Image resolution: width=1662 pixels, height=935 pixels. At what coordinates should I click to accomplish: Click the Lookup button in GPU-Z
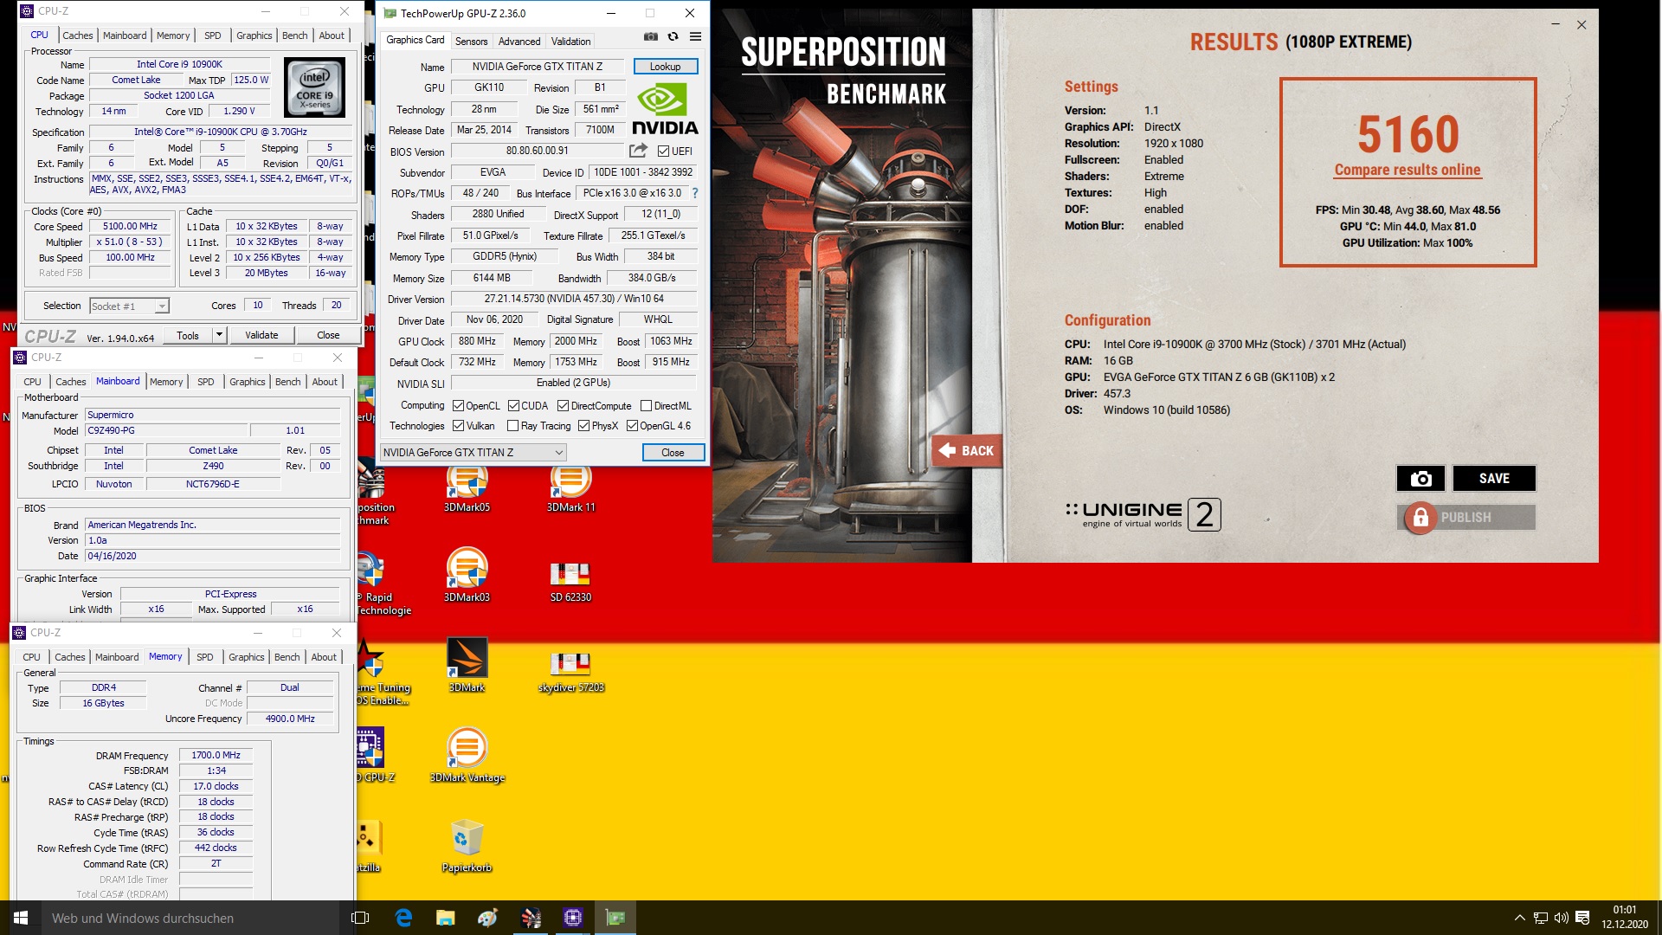(x=665, y=67)
